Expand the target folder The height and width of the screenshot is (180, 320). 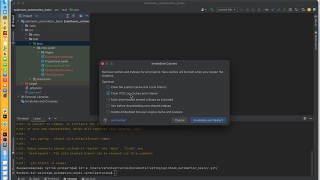pos(22,83)
